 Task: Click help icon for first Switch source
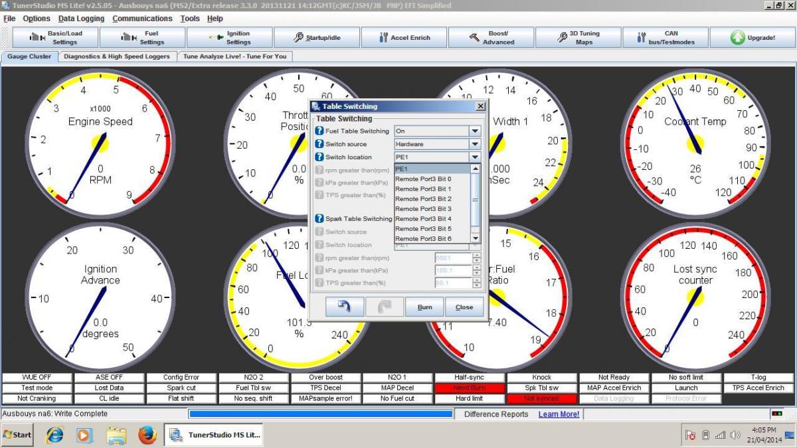tap(319, 144)
